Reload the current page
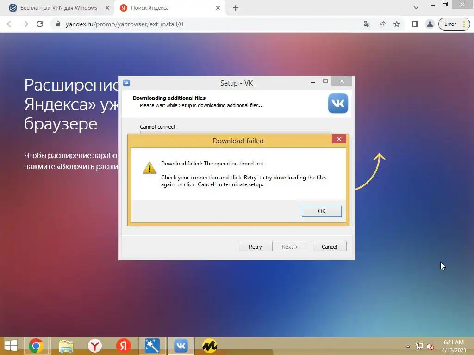This screenshot has height=355, width=474. [40, 24]
